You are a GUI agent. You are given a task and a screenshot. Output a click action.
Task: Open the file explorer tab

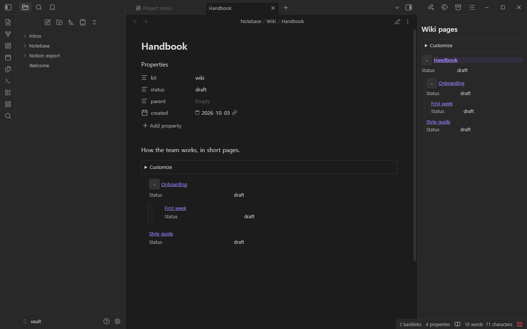(25, 7)
